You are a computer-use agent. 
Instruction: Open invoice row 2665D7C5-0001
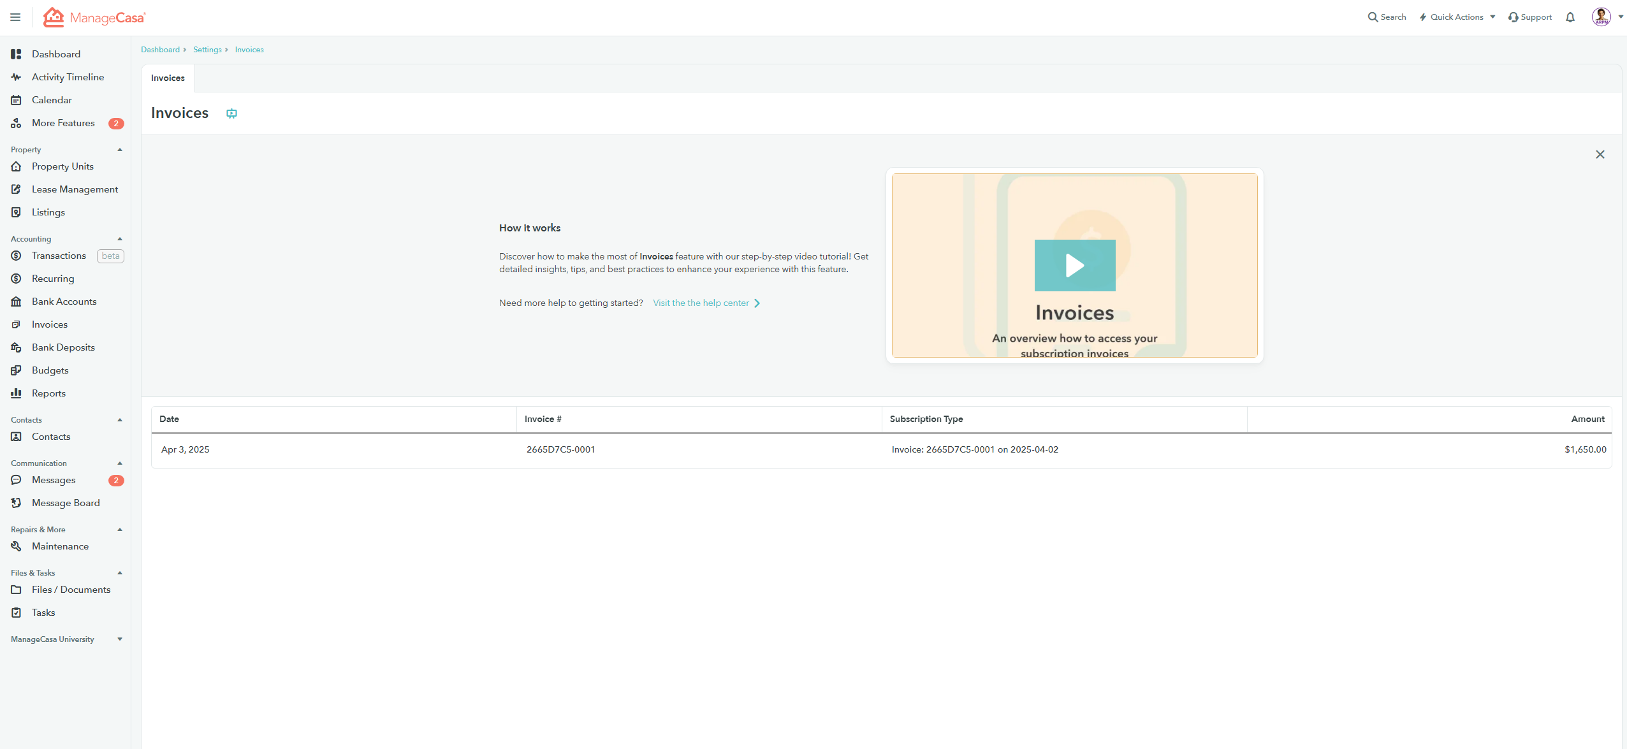pyautogui.click(x=560, y=449)
